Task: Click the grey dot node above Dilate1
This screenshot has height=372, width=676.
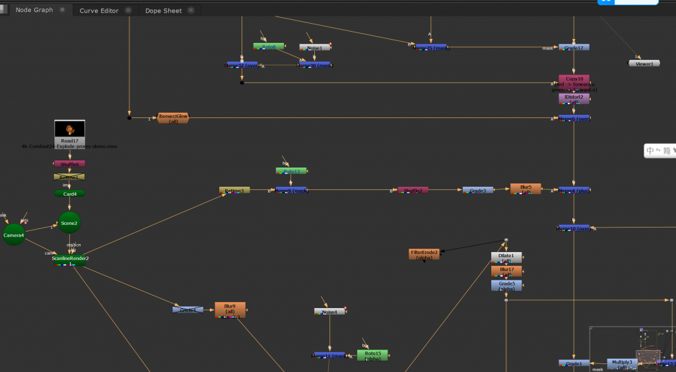Action: pyautogui.click(x=506, y=240)
